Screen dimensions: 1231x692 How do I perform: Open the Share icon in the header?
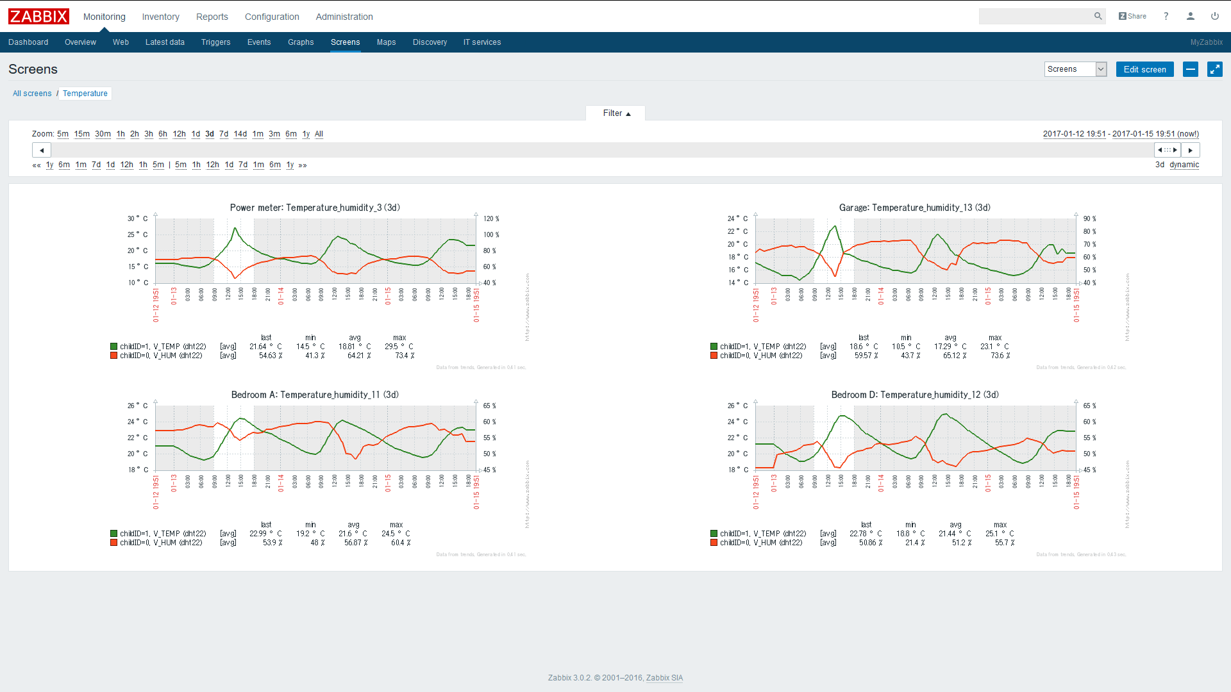[x=1132, y=16]
